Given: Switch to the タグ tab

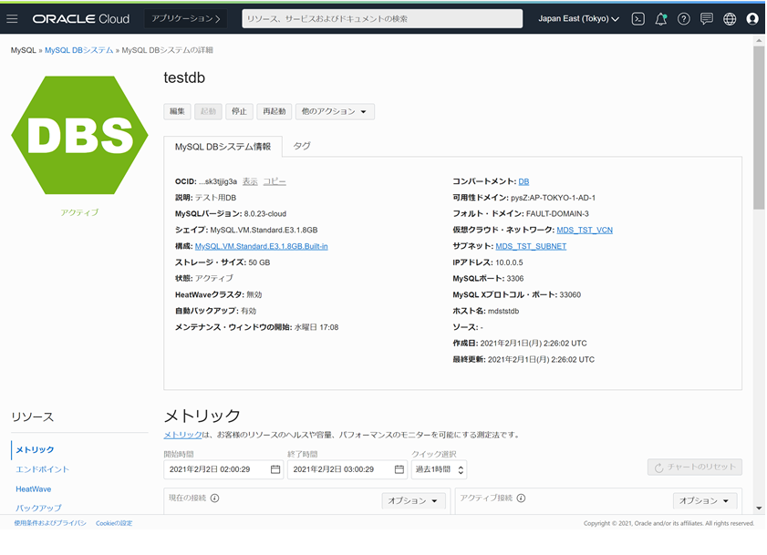Looking at the screenshot, I should (301, 146).
